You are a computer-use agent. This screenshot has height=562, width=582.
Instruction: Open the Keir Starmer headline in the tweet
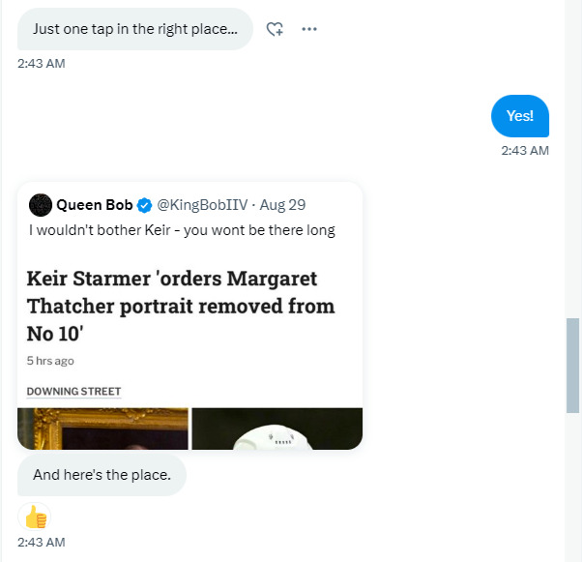click(x=181, y=306)
